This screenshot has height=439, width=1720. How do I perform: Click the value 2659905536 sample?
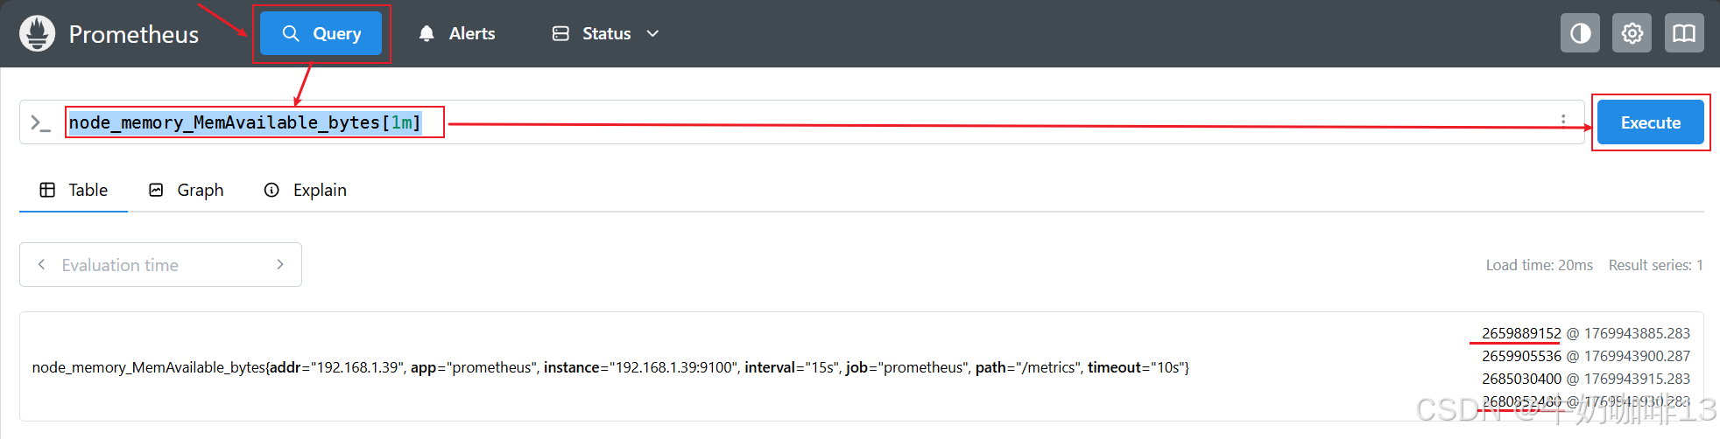pos(1521,356)
